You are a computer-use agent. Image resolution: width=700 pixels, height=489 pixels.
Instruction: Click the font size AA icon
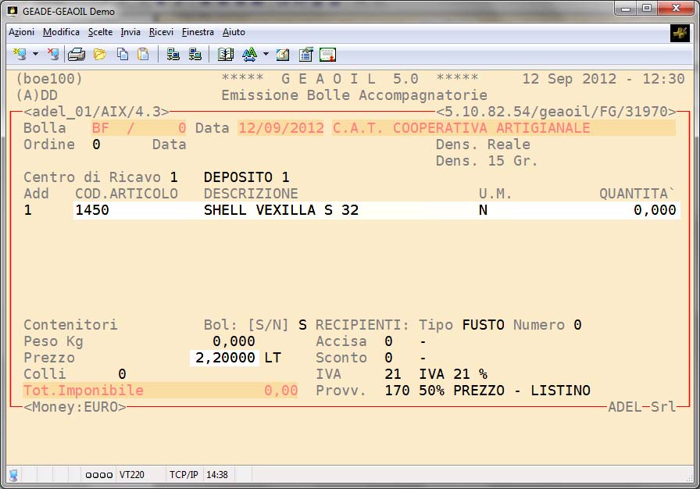249,55
